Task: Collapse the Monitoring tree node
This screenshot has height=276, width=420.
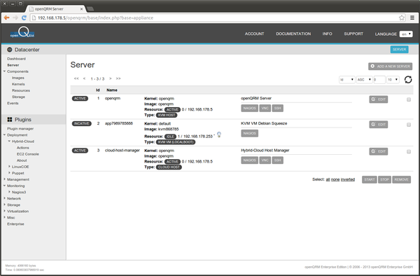Action: [x=4, y=186]
